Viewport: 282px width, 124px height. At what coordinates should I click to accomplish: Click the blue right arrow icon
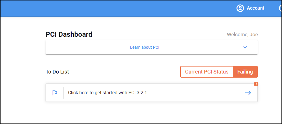[x=248, y=93]
